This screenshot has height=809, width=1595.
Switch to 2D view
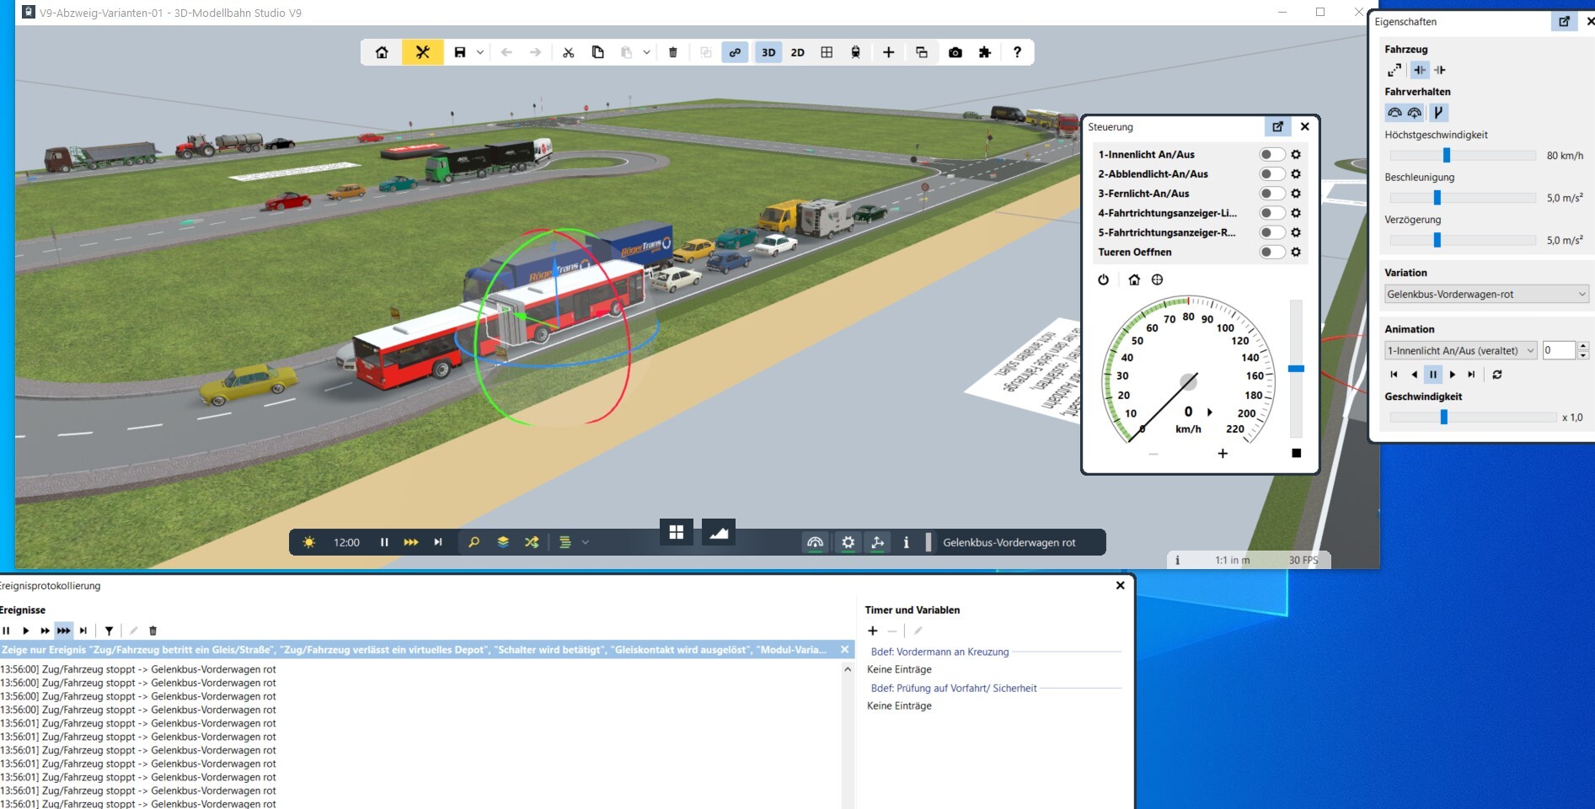797,52
